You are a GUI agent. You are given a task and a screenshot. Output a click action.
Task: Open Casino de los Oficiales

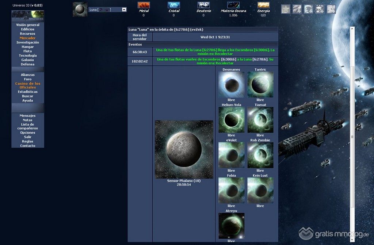28,85
